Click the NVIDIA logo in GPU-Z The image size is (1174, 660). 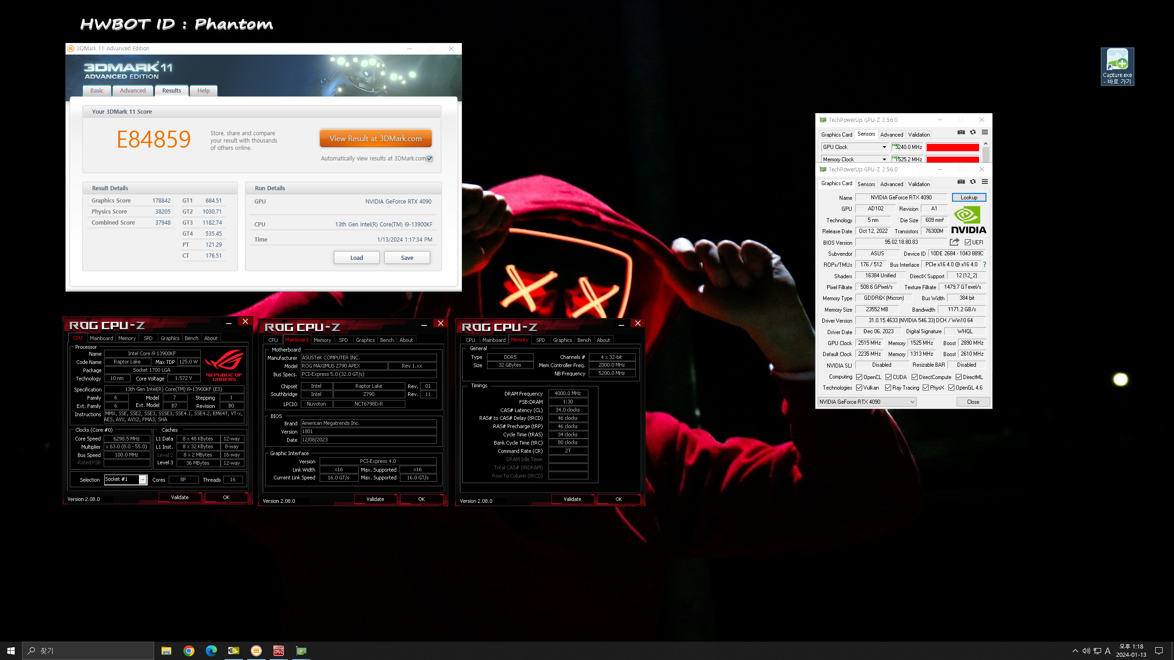[x=969, y=220]
